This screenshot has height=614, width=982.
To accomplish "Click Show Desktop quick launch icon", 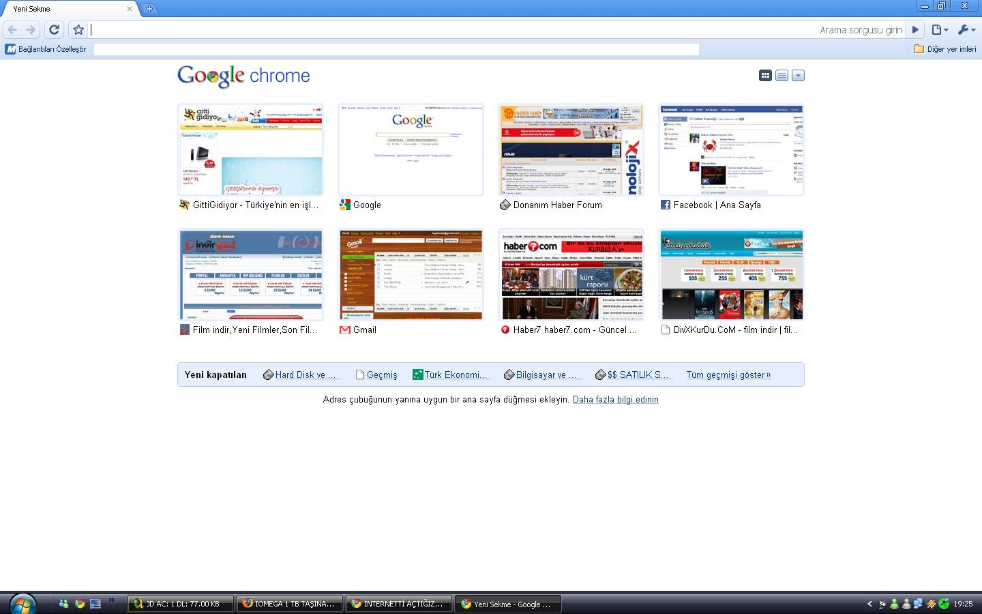I will coord(95,604).
